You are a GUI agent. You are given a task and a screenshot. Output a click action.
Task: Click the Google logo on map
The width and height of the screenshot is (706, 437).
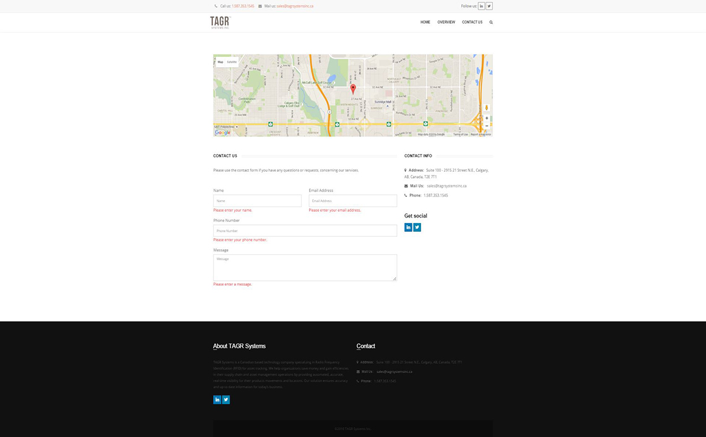(222, 133)
